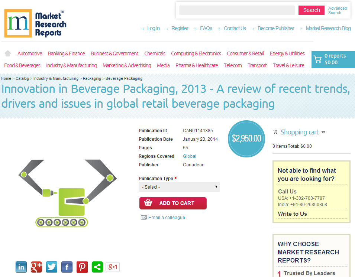The image size is (355, 277).
Task: Click Home breadcrumb
Action: pos(6,78)
